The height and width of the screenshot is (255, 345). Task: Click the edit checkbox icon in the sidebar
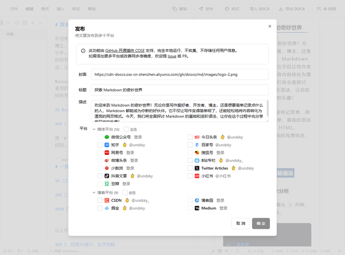(25, 23)
